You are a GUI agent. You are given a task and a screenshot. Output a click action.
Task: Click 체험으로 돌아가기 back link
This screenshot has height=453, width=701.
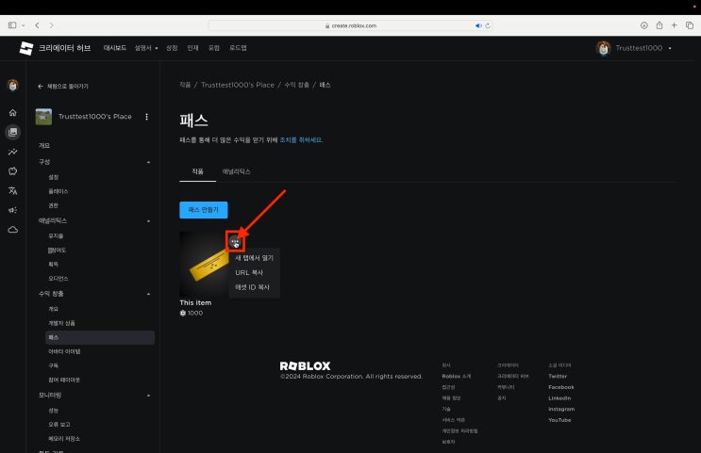[x=63, y=86]
